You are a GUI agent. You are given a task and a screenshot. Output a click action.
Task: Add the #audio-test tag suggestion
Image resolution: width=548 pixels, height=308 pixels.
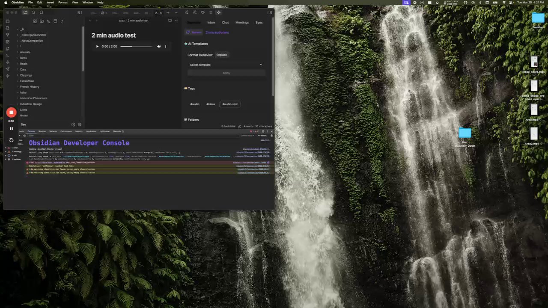tap(230, 104)
